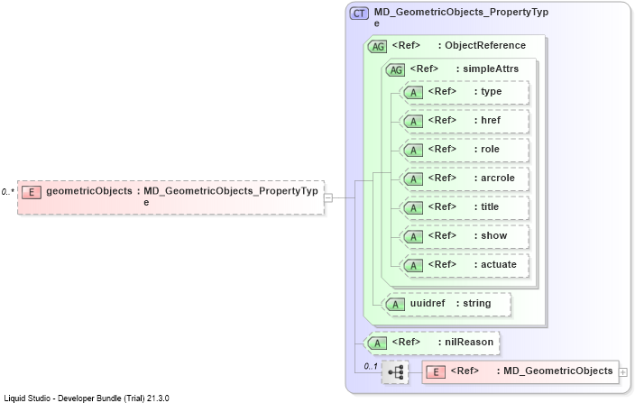
Task: Click the A icon of show attribute
Action: (413, 237)
